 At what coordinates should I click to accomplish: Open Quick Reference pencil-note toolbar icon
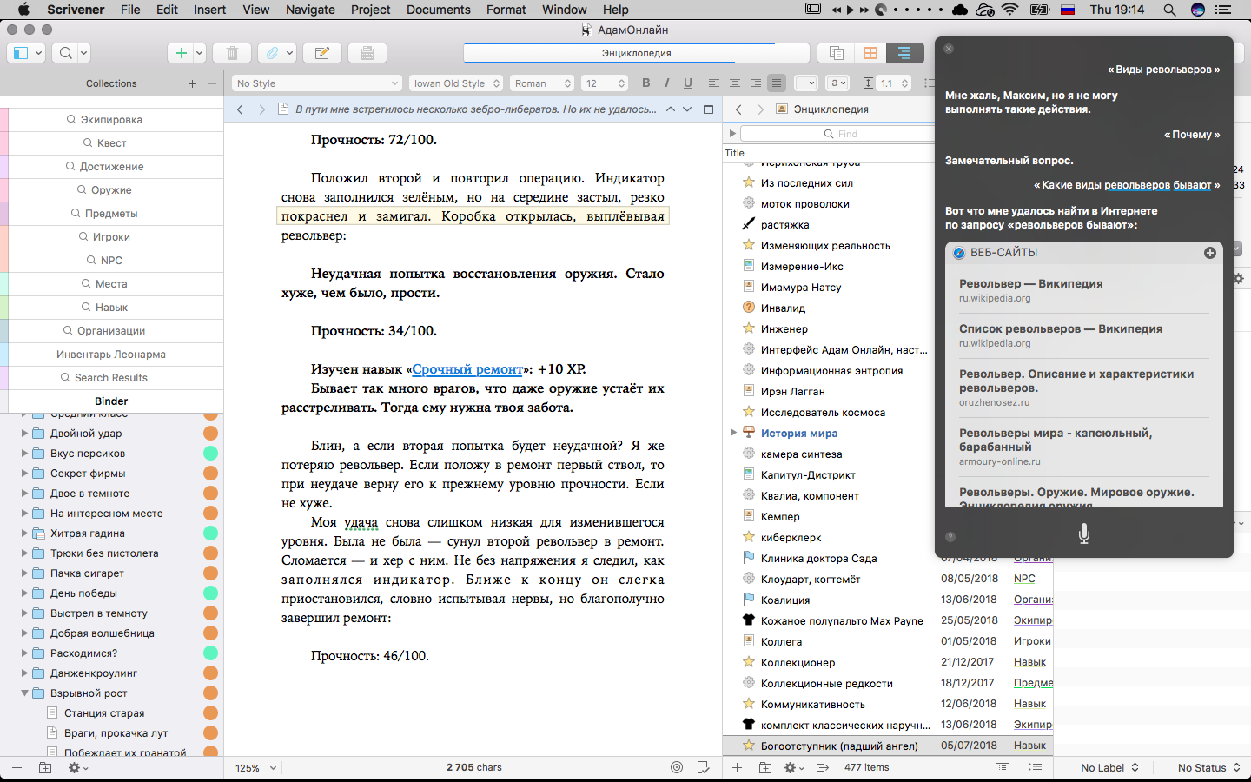(321, 53)
